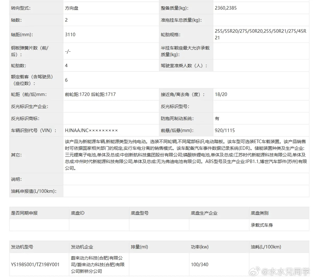
Task: Click the 钢板弹簧片数 label
Action: 29,51
